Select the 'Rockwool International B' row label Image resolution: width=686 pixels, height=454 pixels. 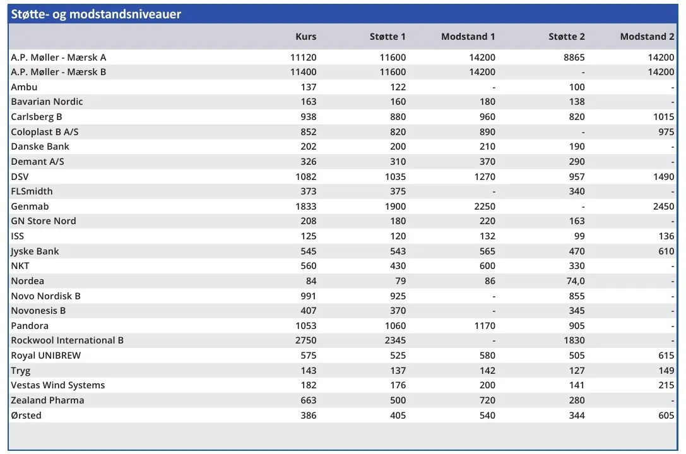tap(67, 340)
